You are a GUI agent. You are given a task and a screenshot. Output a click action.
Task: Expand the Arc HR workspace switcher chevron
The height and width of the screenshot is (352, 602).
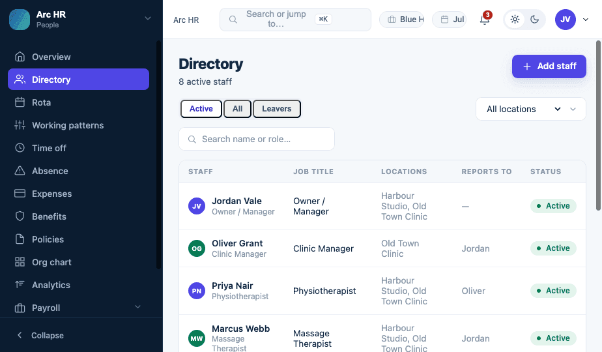click(148, 18)
